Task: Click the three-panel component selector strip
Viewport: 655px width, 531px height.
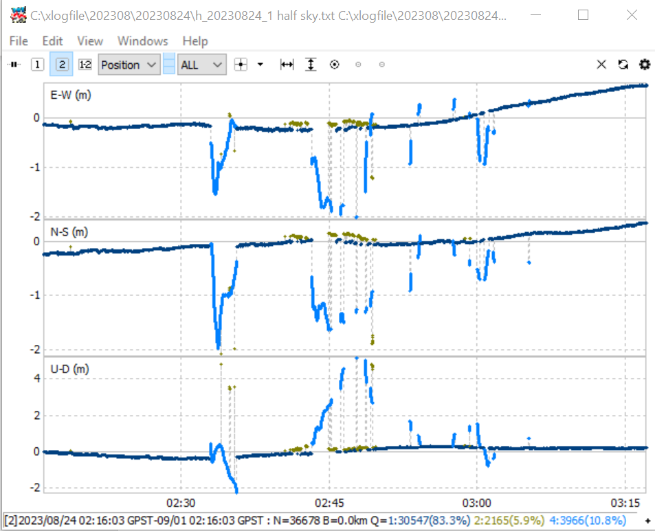Action: [x=169, y=64]
